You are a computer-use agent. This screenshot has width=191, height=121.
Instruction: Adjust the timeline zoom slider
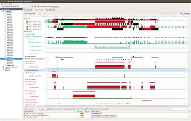click(172, 13)
